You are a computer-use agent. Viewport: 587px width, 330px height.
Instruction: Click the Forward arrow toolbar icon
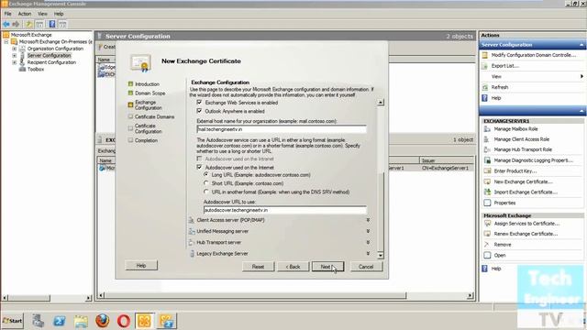(16, 25)
